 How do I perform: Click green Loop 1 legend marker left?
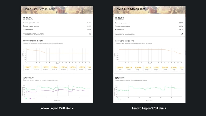[x=26, y=99]
